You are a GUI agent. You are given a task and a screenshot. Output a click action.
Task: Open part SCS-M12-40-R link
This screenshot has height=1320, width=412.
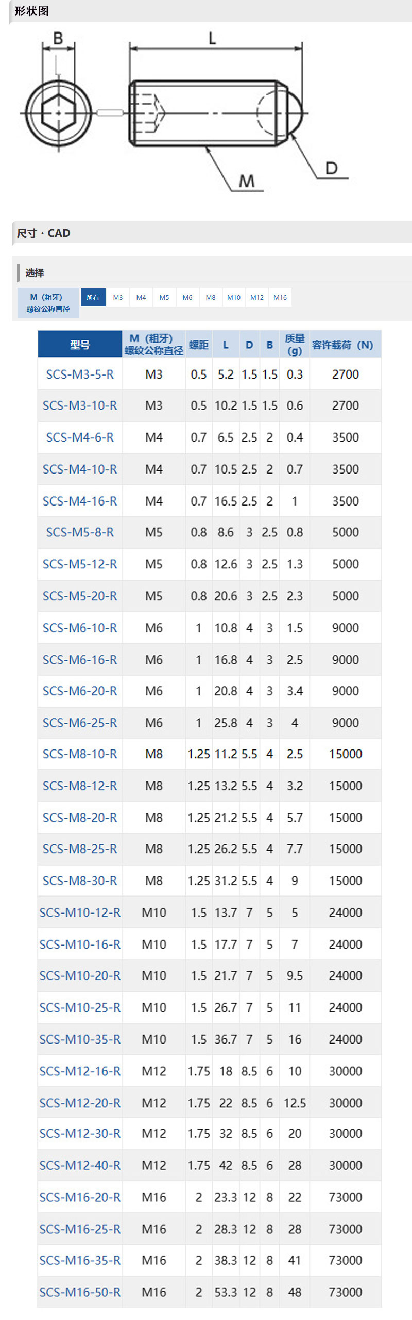tap(80, 1165)
